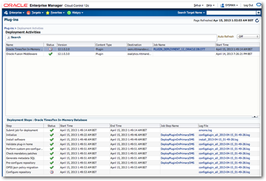266x181 pixels.
Task: Click the 12.1.0.3.0 version cell
Action: tap(63, 54)
